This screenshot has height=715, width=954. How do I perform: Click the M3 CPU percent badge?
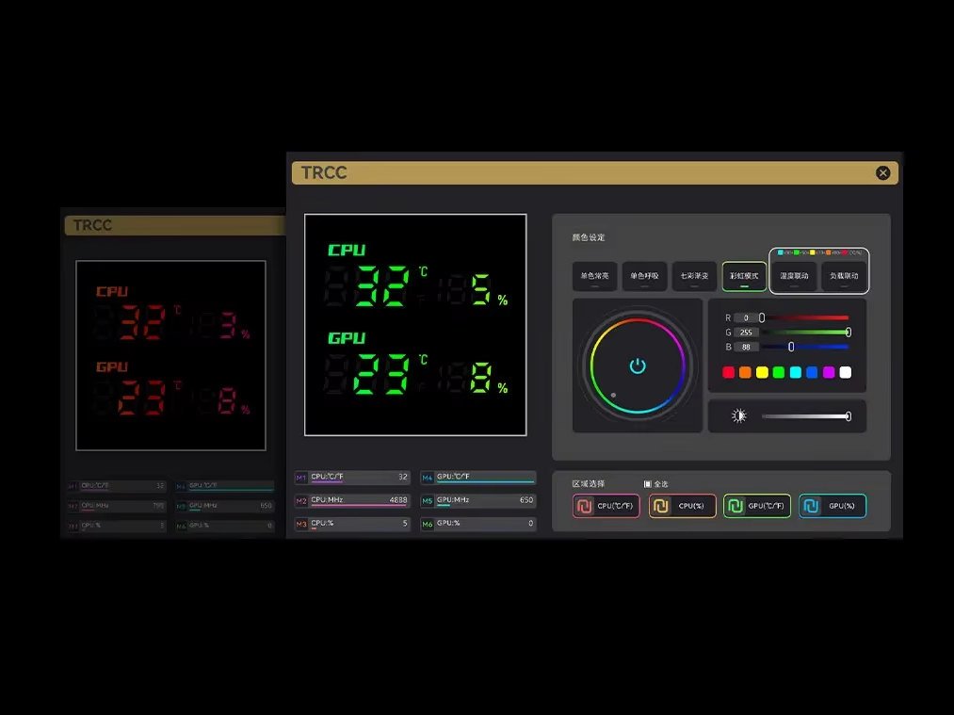[x=301, y=524]
